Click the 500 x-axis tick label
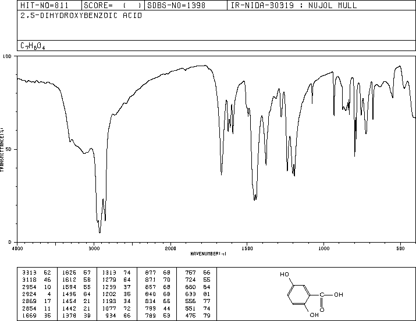Screen dimensions: 416x321 [x=400, y=248]
